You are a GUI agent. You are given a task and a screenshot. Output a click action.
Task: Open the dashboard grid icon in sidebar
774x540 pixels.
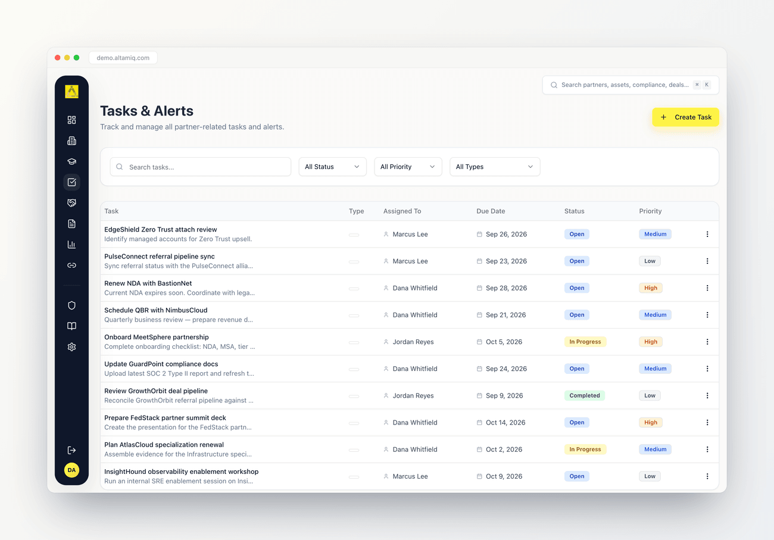[71, 120]
